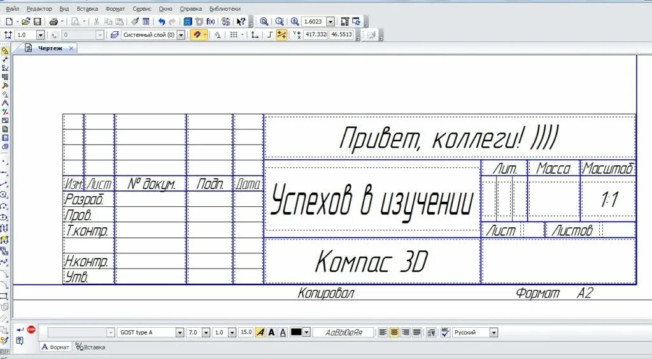Screen dimensions: 652x359
Task: Select the letter A designations panel icon
Action: point(4,102)
